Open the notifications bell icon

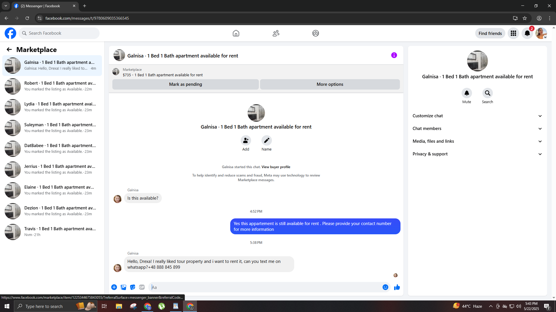pyautogui.click(x=527, y=33)
